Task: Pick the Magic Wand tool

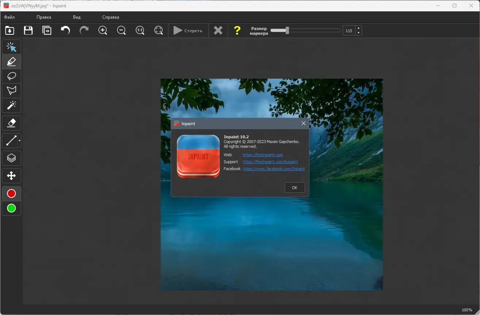Action: [11, 105]
